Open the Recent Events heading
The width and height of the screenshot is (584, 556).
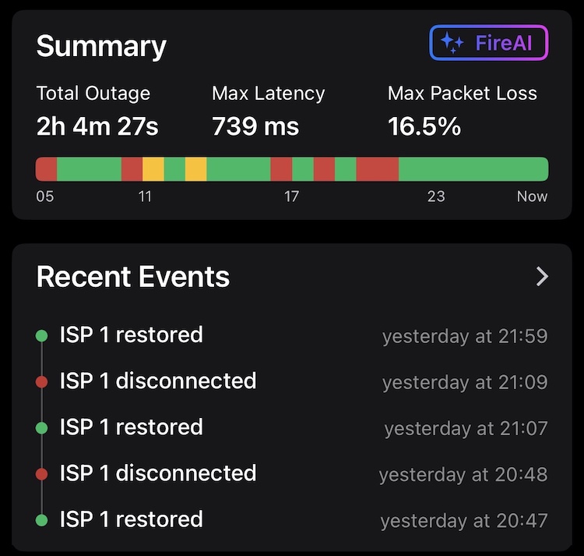[133, 277]
